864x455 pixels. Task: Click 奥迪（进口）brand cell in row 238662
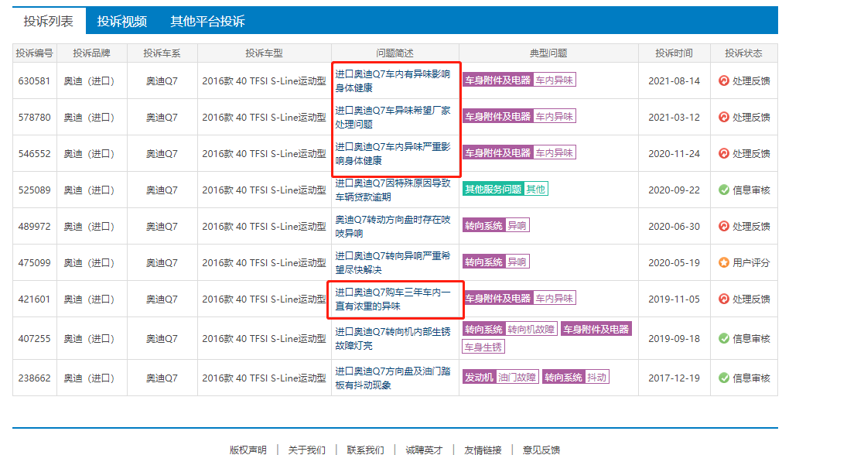tap(91, 378)
